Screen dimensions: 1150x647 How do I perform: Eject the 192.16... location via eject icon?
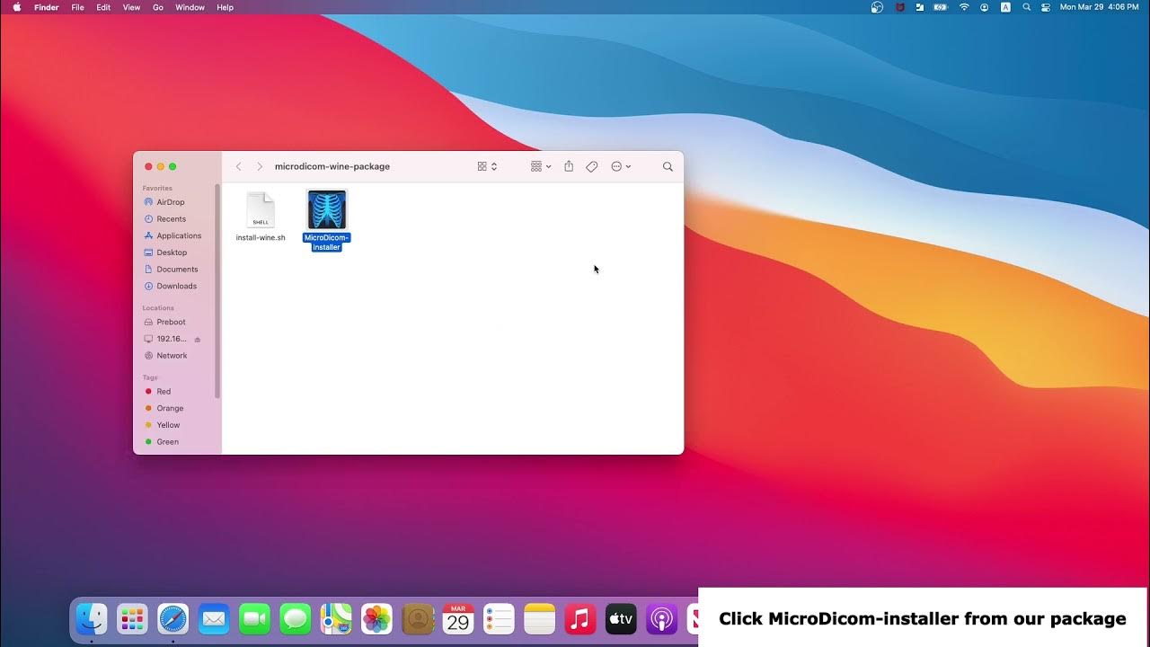click(x=198, y=339)
